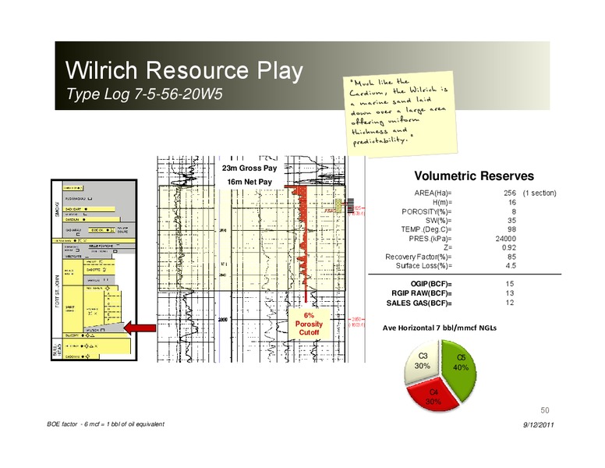Click the 'BULLHEAD' group label in chart

57,349
